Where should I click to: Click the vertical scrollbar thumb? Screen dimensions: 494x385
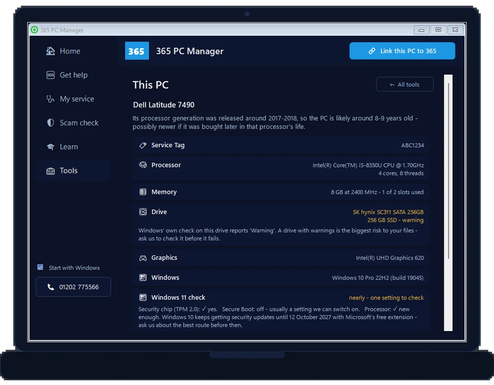point(448,171)
